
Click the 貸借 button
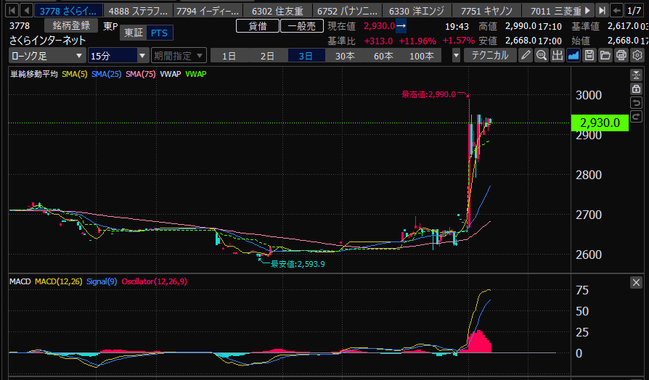click(x=258, y=26)
